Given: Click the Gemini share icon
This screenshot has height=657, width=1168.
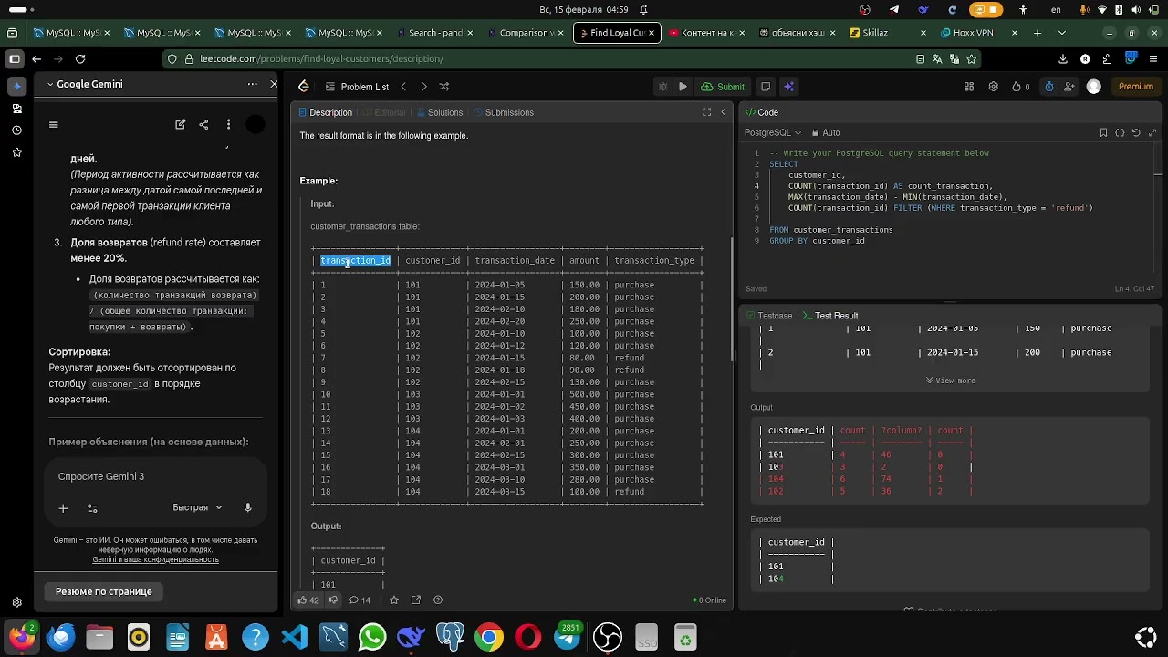Looking at the screenshot, I should pyautogui.click(x=203, y=124).
